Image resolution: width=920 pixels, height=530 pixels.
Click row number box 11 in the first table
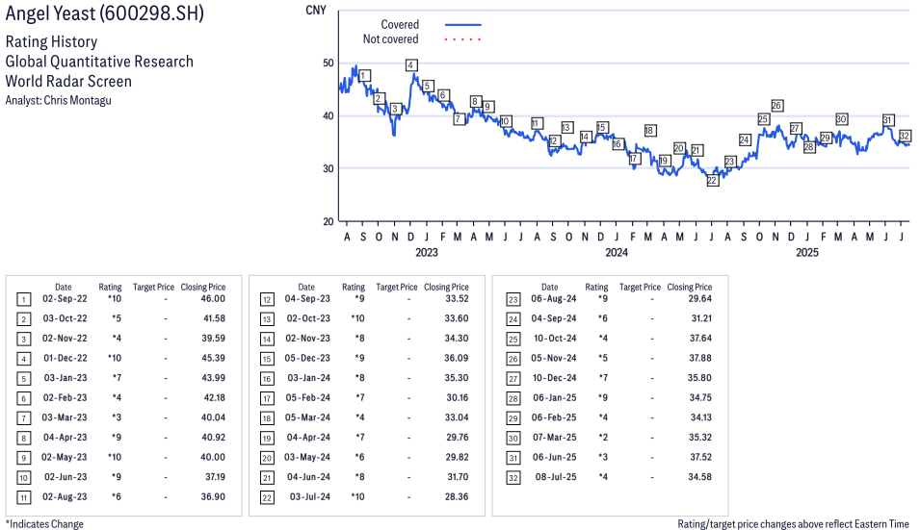pos(23,498)
